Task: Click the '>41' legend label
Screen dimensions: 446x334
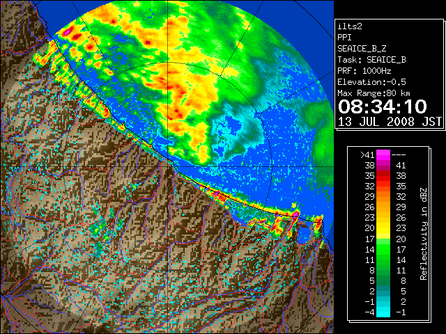Action: click(367, 155)
